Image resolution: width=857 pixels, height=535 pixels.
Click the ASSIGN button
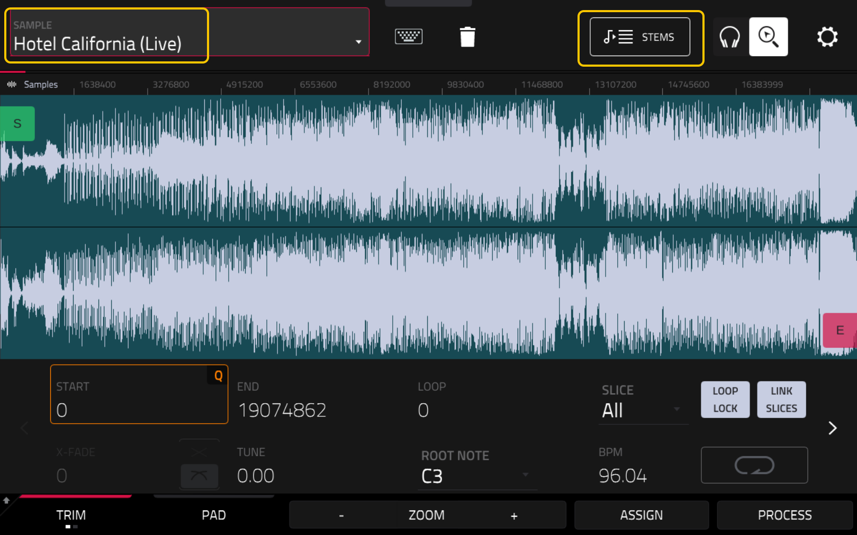click(x=642, y=515)
